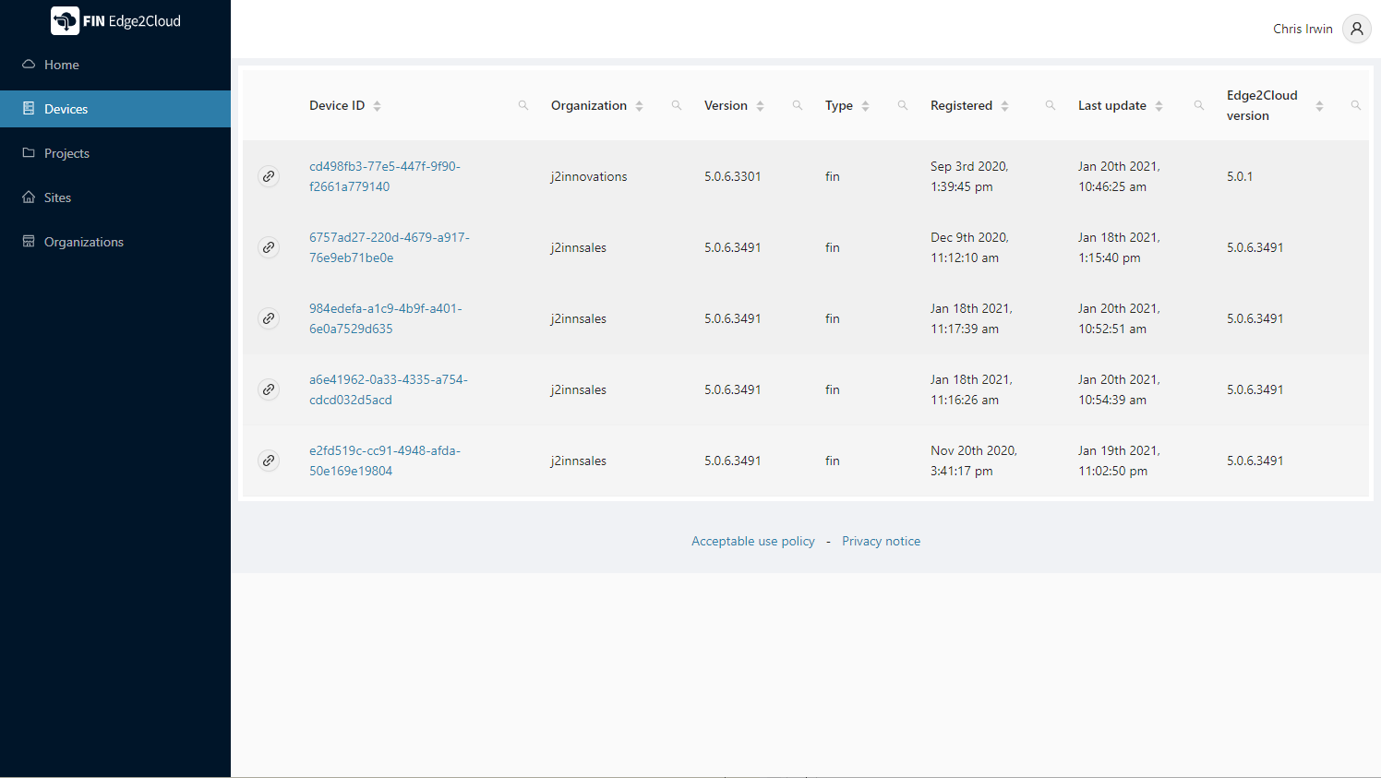1381x778 pixels.
Task: Click link icon for device 6757ad27 row
Action: tap(269, 247)
